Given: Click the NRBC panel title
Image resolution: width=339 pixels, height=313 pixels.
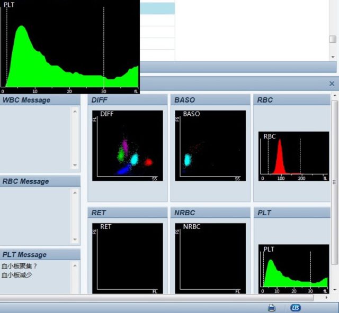Looking at the screenshot, I should (x=185, y=213).
